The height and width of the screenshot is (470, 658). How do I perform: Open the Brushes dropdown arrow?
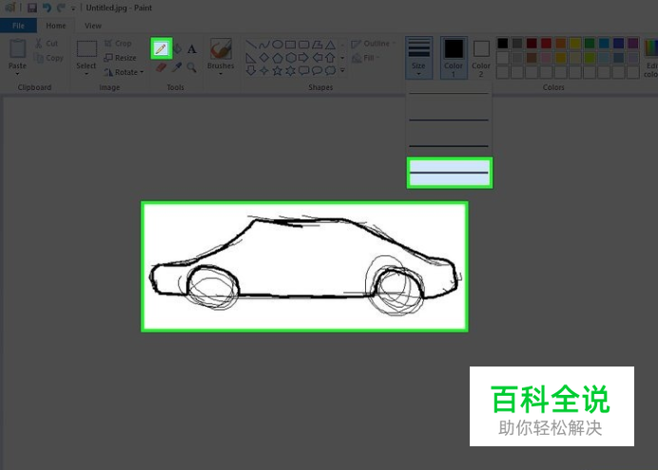coord(221,74)
